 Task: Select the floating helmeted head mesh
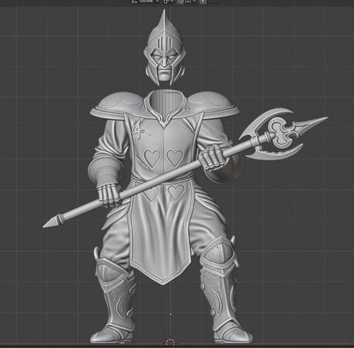pyautogui.click(x=165, y=48)
